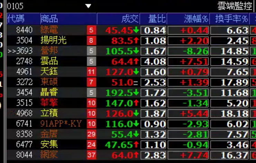Select stock code 4961
Viewport: 256px width, 163px height.
pyautogui.click(x=24, y=72)
